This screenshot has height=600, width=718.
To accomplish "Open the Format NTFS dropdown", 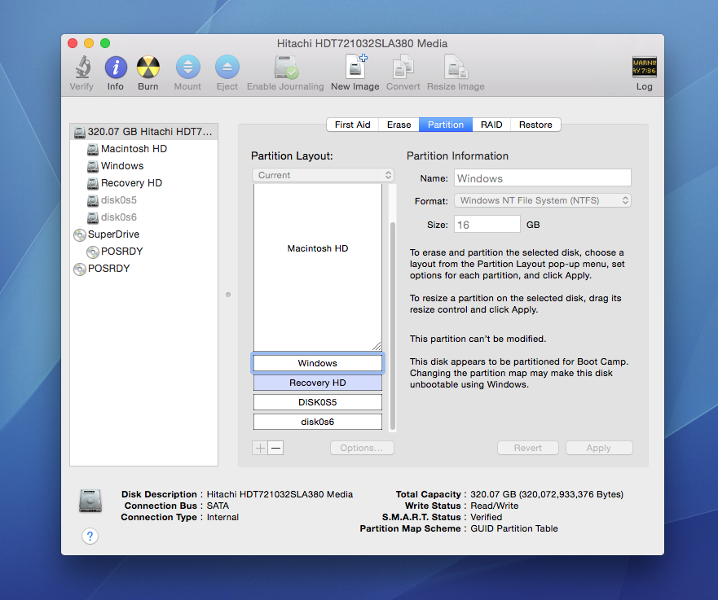I will point(543,200).
